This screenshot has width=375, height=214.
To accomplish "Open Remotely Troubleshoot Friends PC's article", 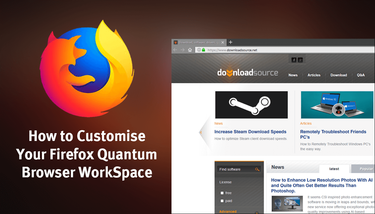I will 333,135.
